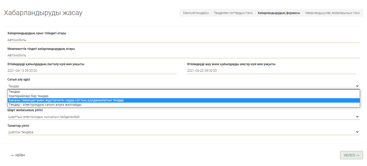Click the chevron arrow of Шарт жобасының үлгісі dropdown
This screenshot has width=367, height=166.
(357, 117)
